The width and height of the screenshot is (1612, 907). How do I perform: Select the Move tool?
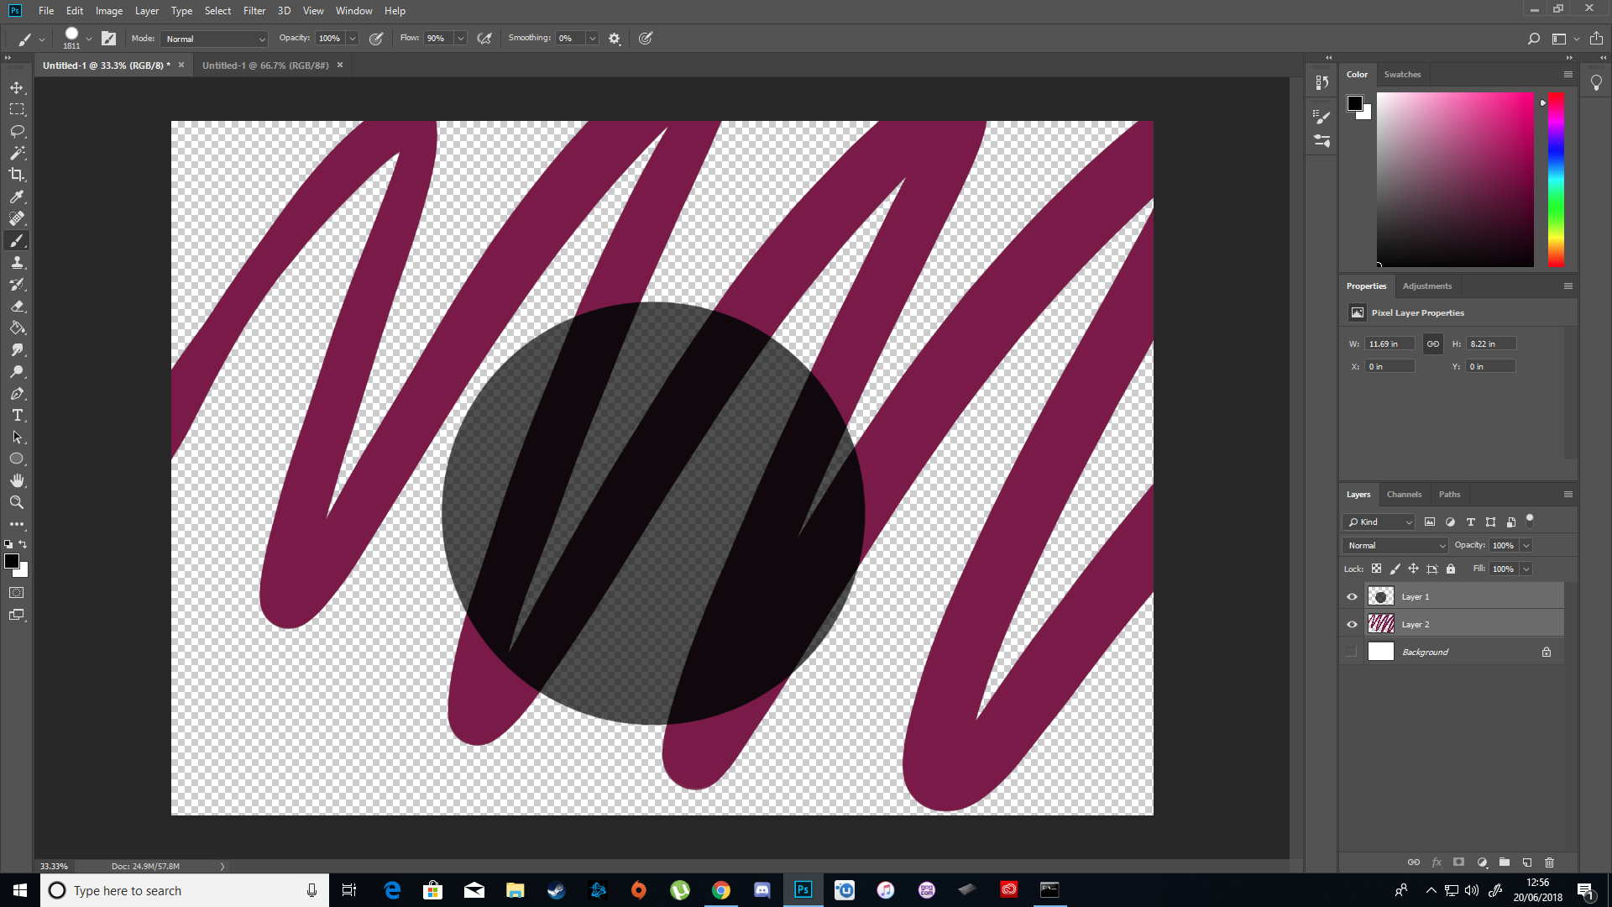point(17,87)
